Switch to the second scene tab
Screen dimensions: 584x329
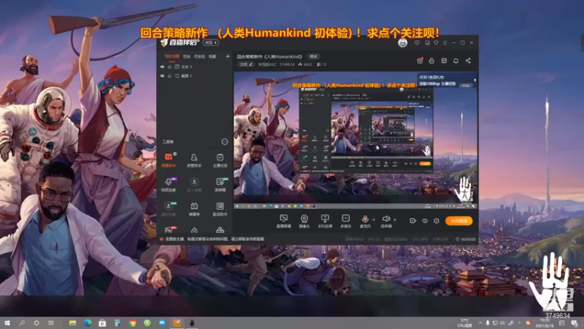tap(187, 56)
